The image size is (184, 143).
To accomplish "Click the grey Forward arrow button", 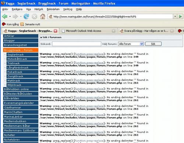I will pos(15,17).
